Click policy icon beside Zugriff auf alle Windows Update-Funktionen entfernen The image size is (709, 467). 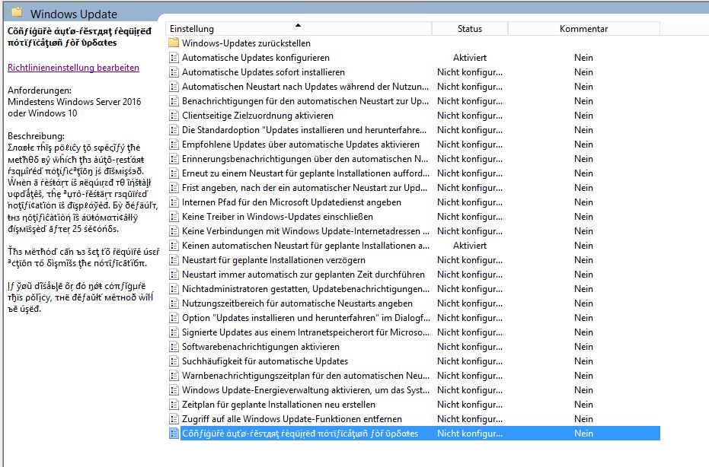[x=174, y=419]
